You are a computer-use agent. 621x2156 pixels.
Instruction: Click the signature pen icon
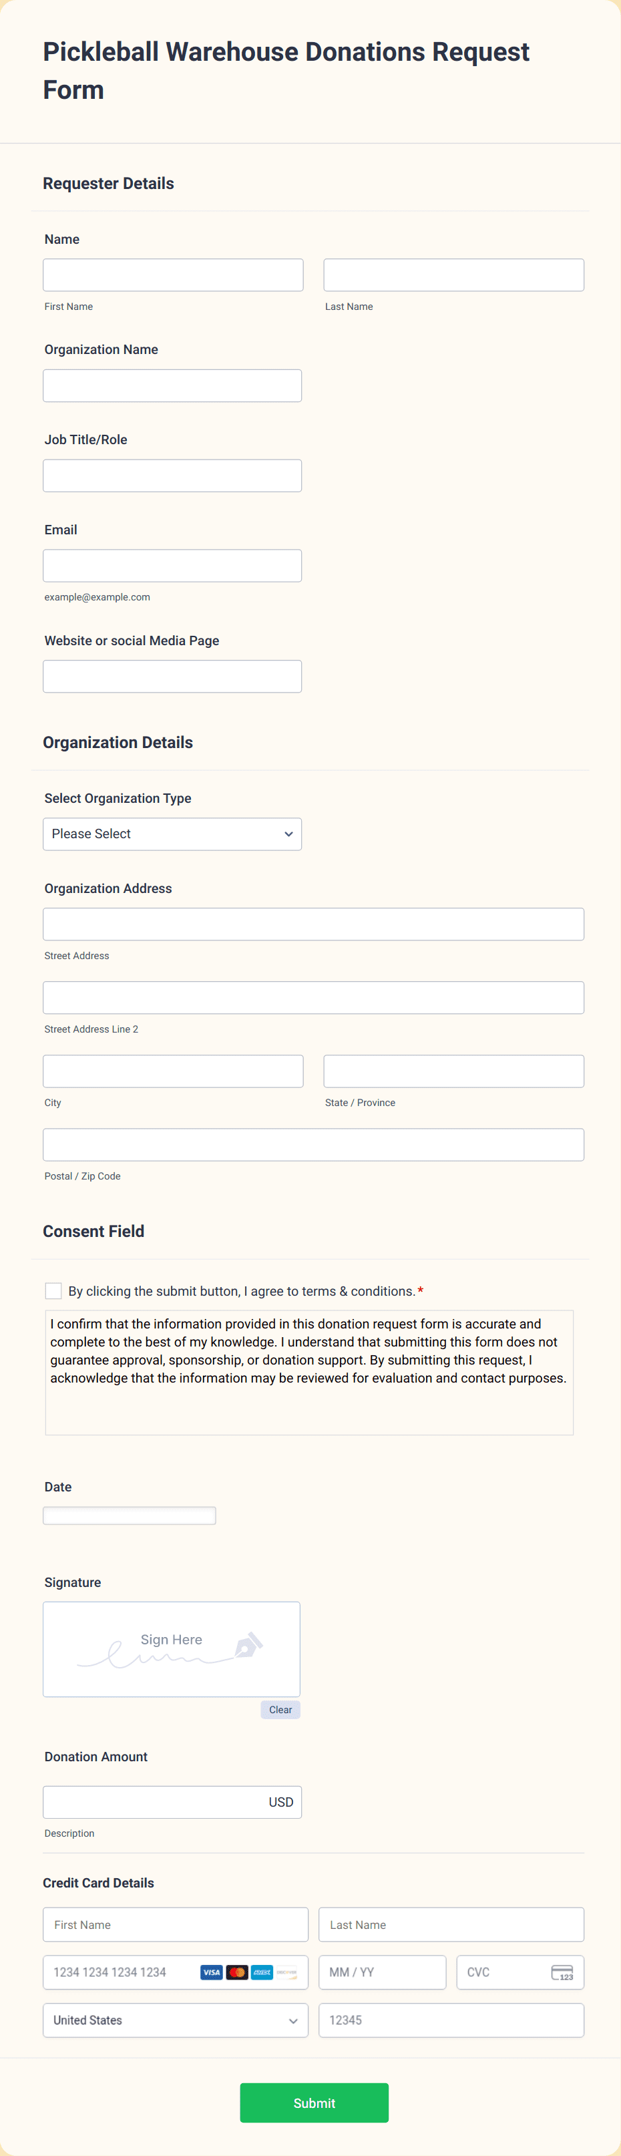click(x=248, y=1646)
